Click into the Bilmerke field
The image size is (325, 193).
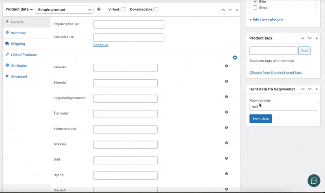[x=126, y=68]
